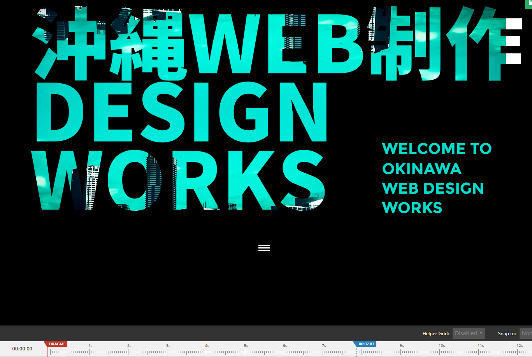Screen dimensions: 532x357
Task: Click the 00:00.00 current time field
Action: coord(22,349)
